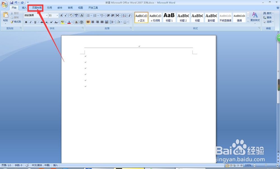Click the proofing check icon in status bar
This screenshot has width=280, height=169.
coord(27,165)
